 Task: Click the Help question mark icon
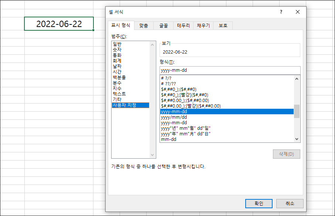click(281, 12)
